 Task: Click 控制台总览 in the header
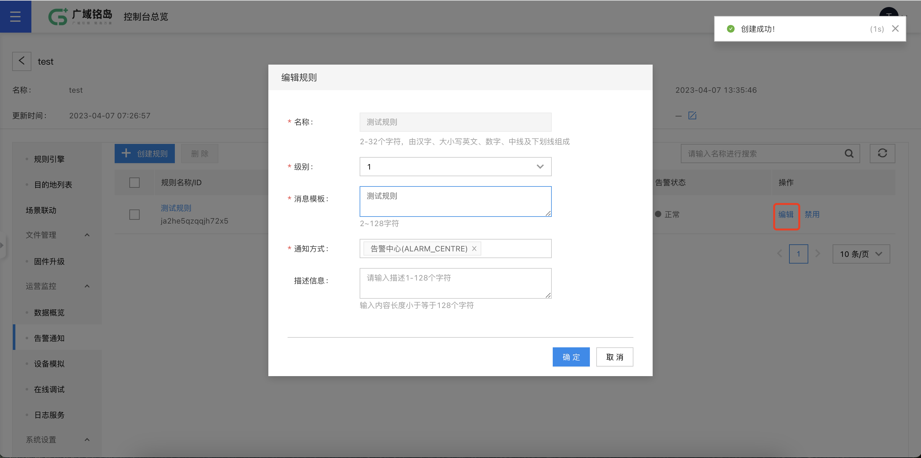tap(146, 17)
